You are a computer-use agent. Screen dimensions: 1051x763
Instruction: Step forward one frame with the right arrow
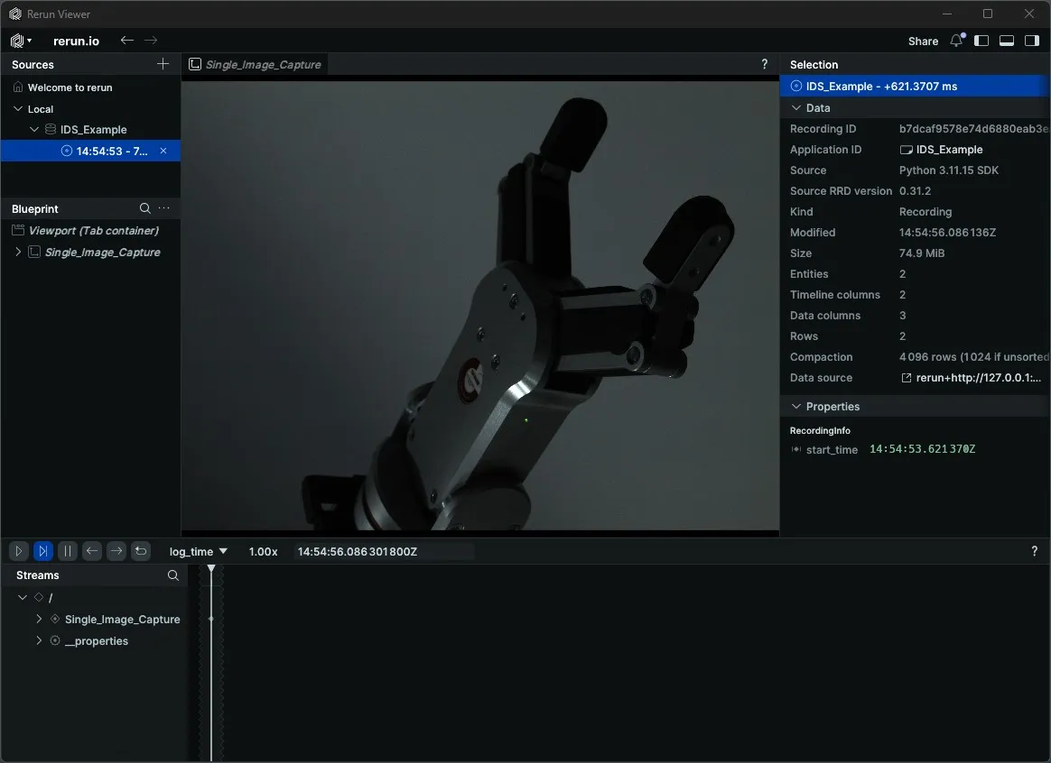point(116,550)
